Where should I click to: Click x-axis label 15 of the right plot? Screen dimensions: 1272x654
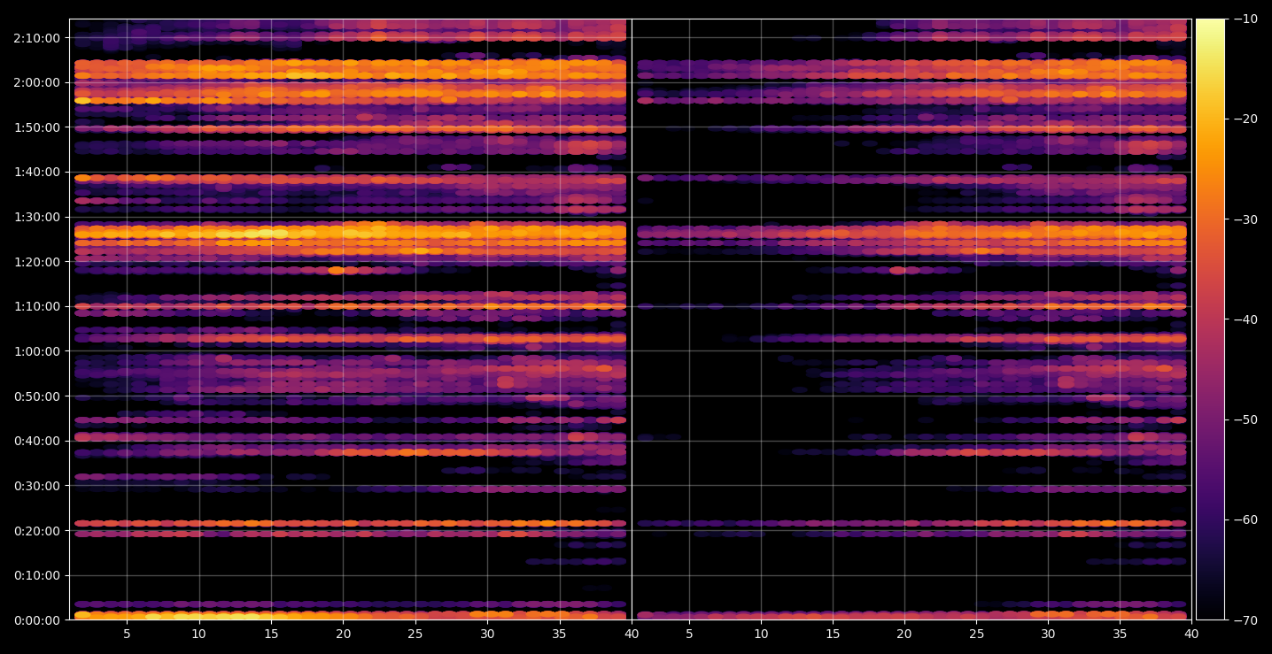pos(833,635)
